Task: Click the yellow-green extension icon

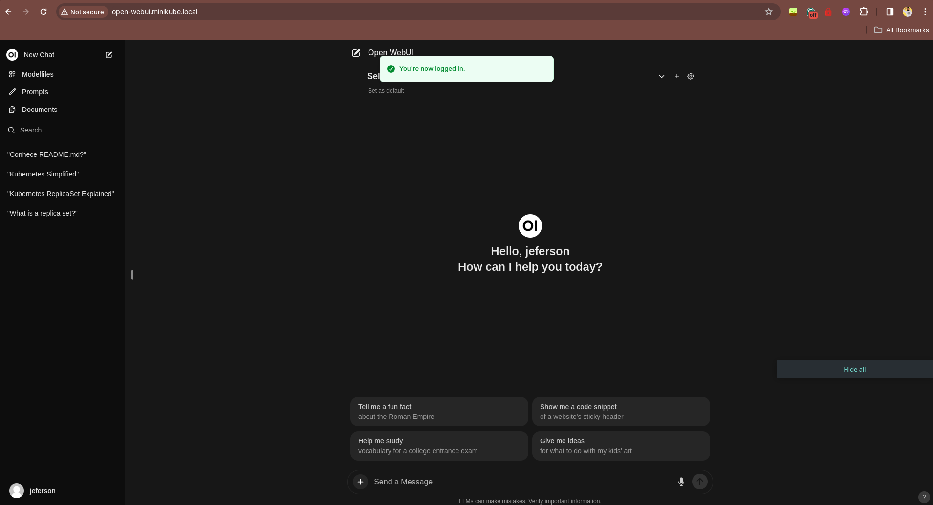Action: [x=793, y=12]
